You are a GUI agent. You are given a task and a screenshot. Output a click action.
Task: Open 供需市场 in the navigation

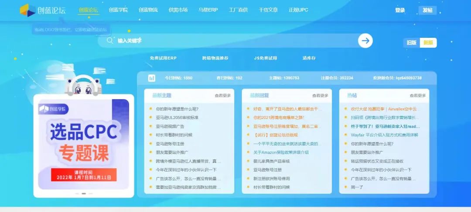(x=178, y=10)
